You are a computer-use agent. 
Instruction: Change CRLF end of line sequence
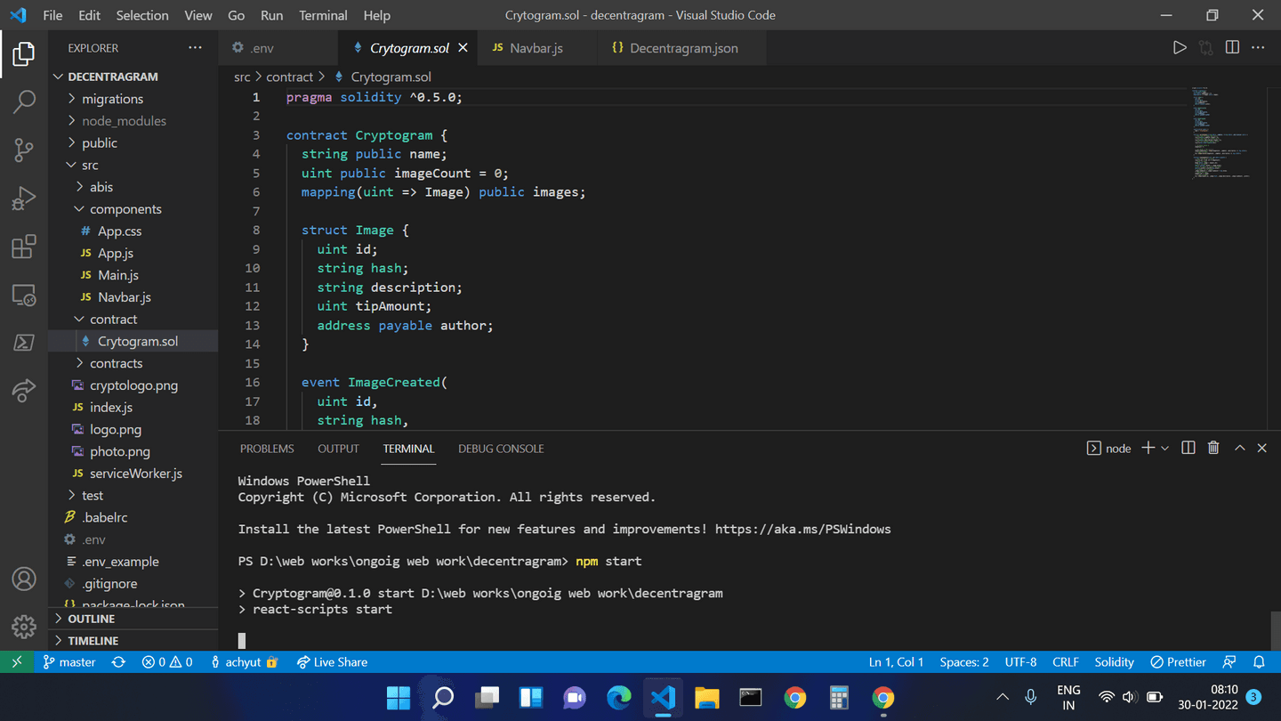click(x=1065, y=662)
